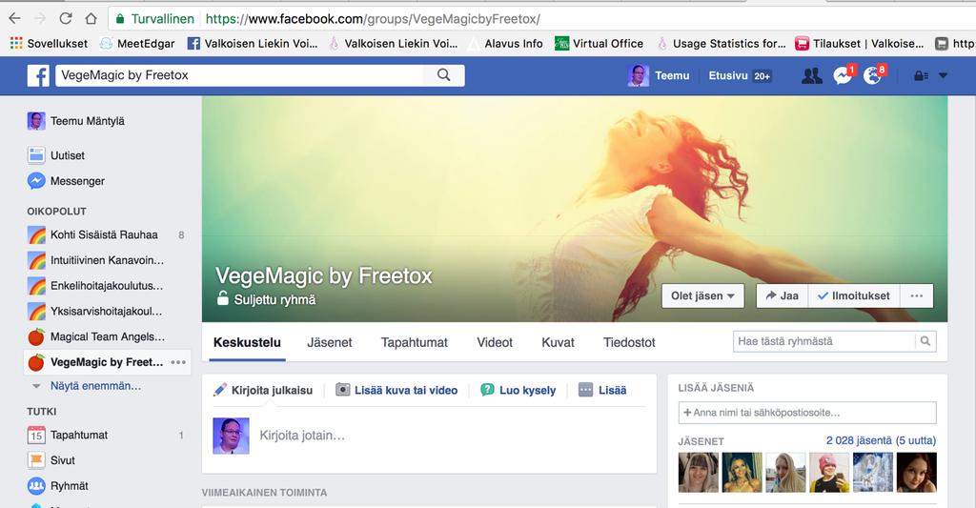Click the address bar URL
Viewport: 976px width, 508px height.
(x=373, y=19)
